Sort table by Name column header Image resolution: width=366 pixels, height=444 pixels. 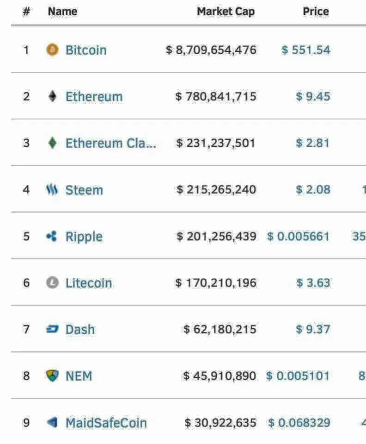[62, 11]
